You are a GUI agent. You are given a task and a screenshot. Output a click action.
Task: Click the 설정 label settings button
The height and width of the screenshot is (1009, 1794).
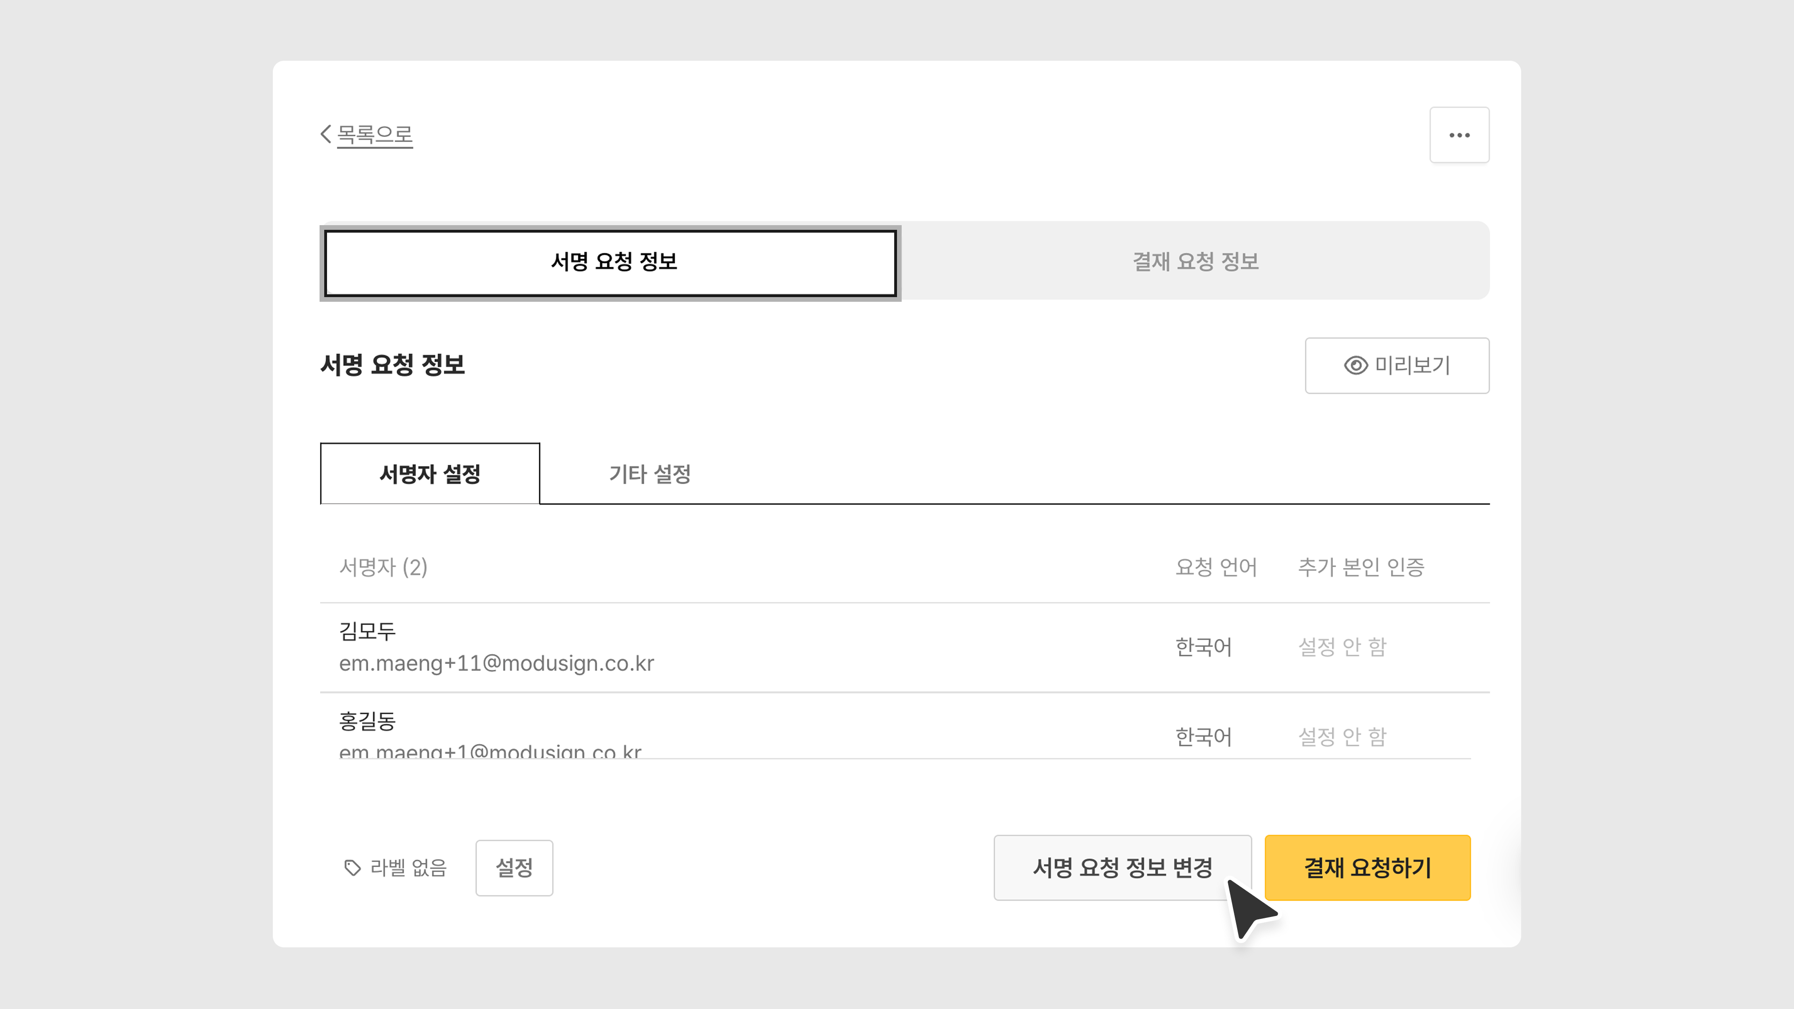pos(514,867)
